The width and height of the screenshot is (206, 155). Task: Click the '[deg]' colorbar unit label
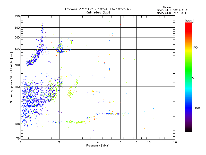[x=189, y=21]
